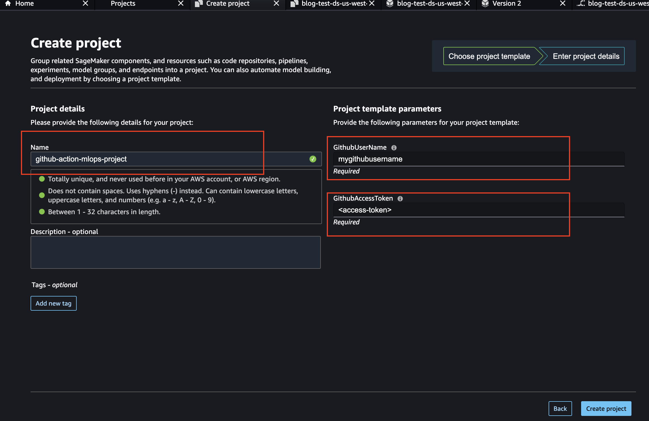Click the 'Totally unique' rule green dot

pos(42,179)
